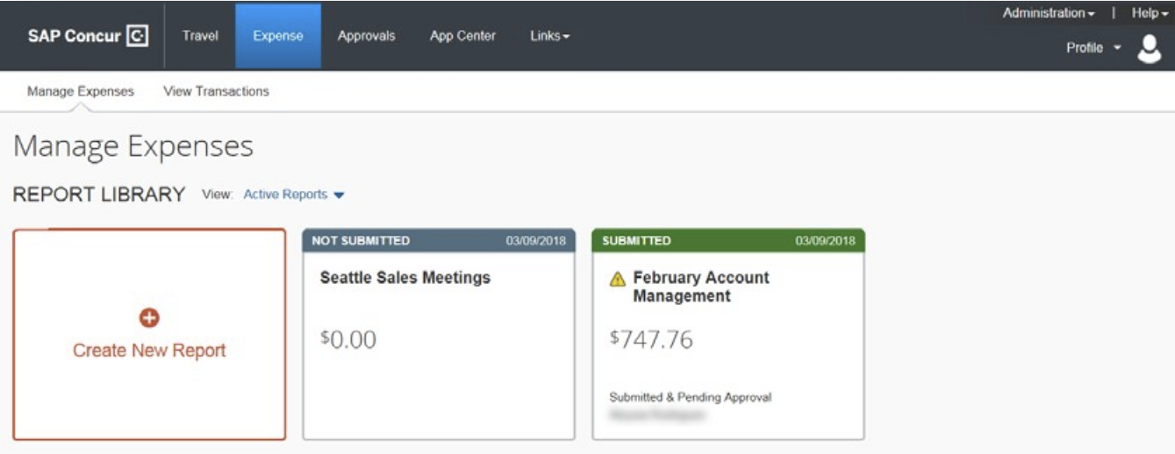
Task: Open the Profile dropdown
Action: click(1094, 48)
